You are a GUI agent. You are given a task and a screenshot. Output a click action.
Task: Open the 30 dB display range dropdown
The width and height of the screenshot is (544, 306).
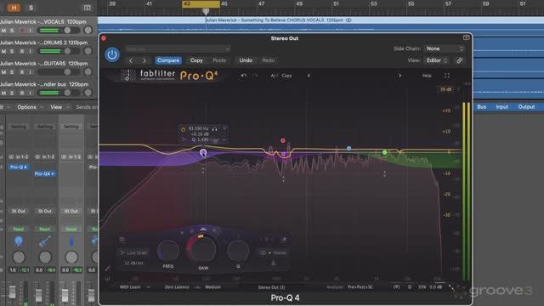point(445,89)
